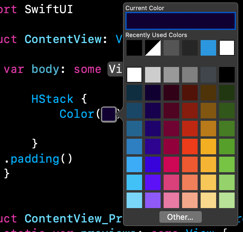This screenshot has width=243, height=232.
Task: Choose the black-and-white diagonal recently used swatch
Action: (153, 48)
